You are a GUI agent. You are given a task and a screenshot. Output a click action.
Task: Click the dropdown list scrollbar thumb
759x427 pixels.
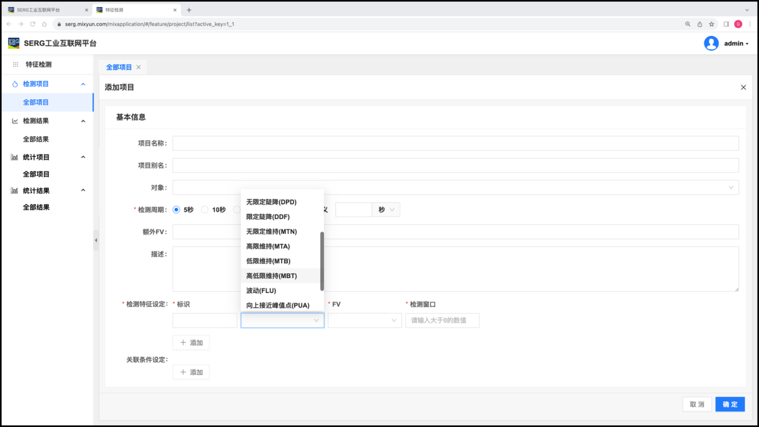click(322, 261)
